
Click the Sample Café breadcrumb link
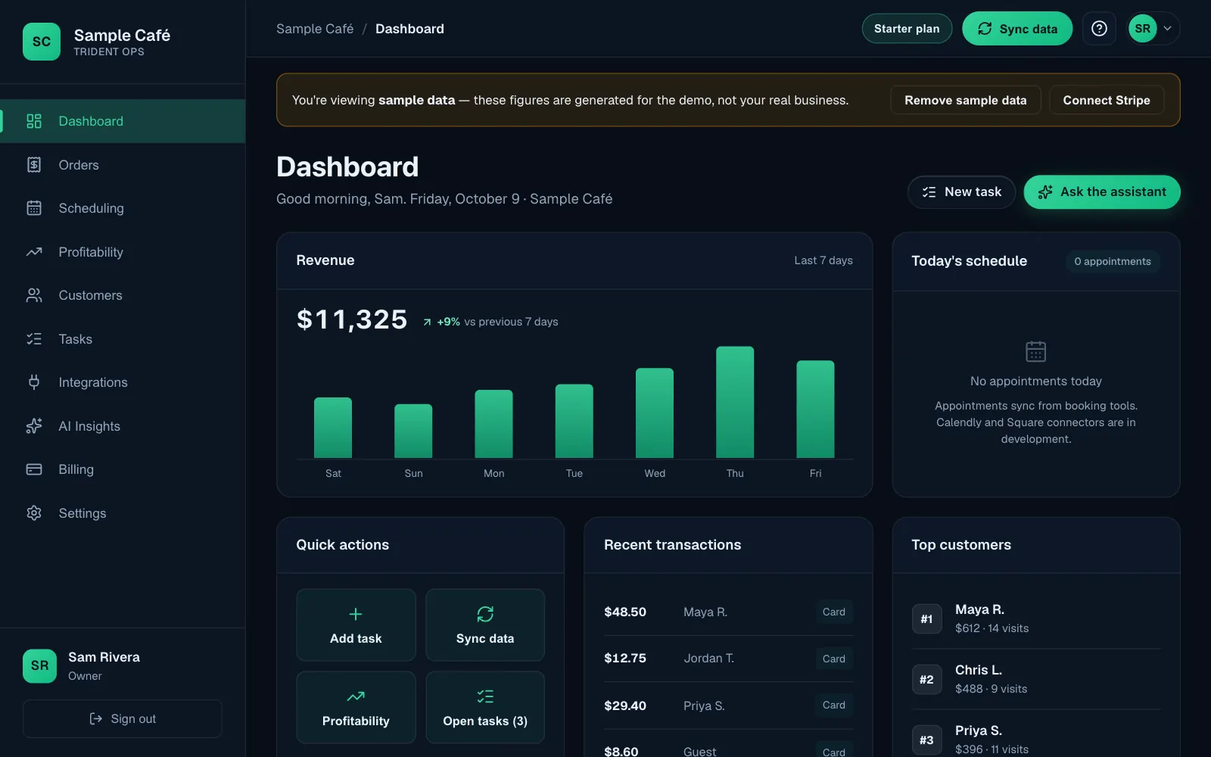315,29
